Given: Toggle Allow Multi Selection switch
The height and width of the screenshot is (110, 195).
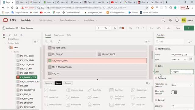Looking at the screenshot, I should coord(174,92).
